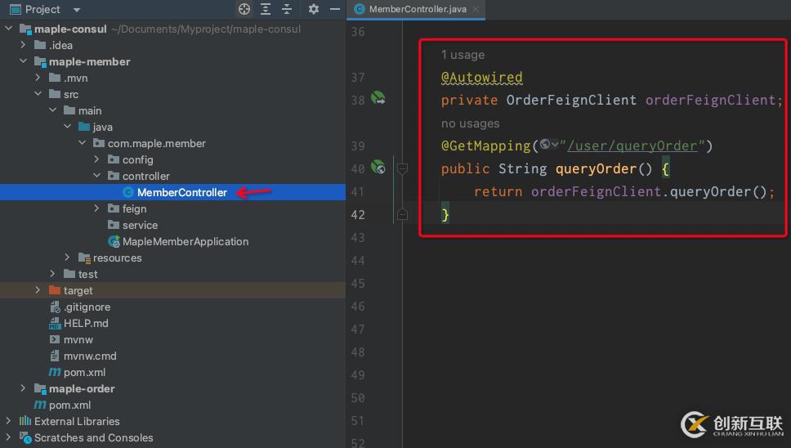Collapse the controller package
The height and width of the screenshot is (448, 791).
tap(97, 176)
